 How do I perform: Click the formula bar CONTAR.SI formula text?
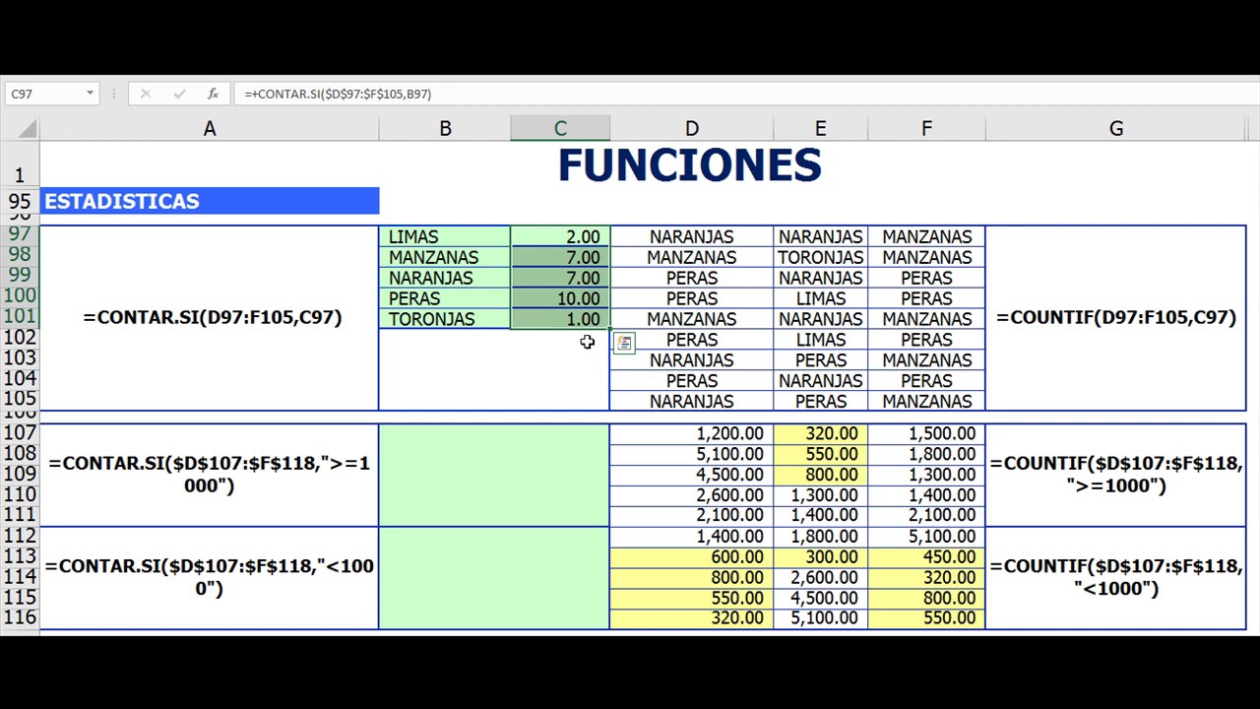click(x=338, y=94)
